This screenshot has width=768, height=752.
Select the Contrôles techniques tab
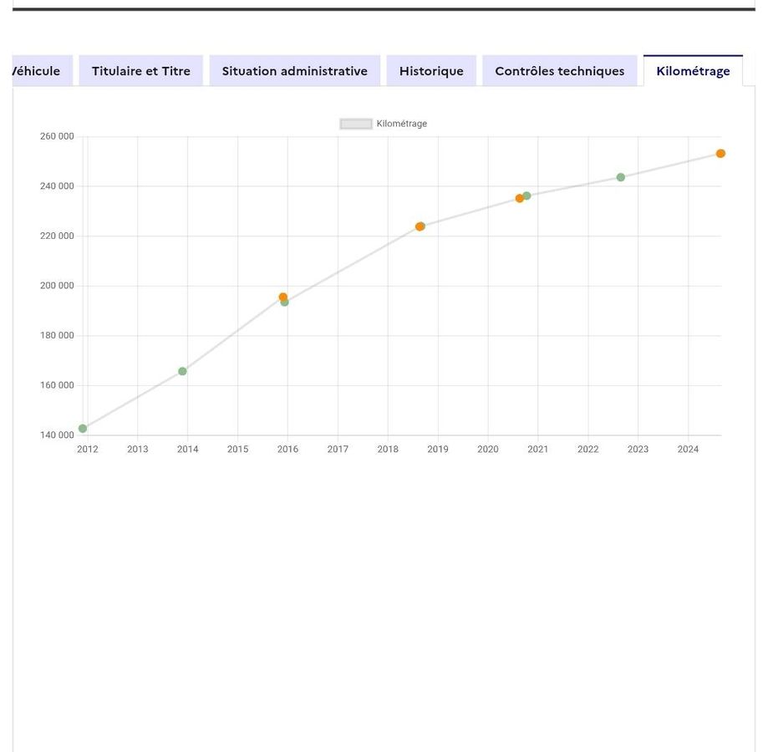(x=560, y=71)
